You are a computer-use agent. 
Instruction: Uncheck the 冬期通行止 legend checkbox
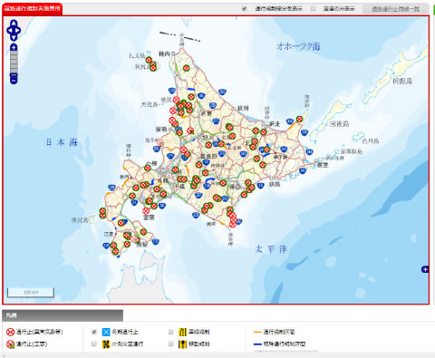[94, 332]
